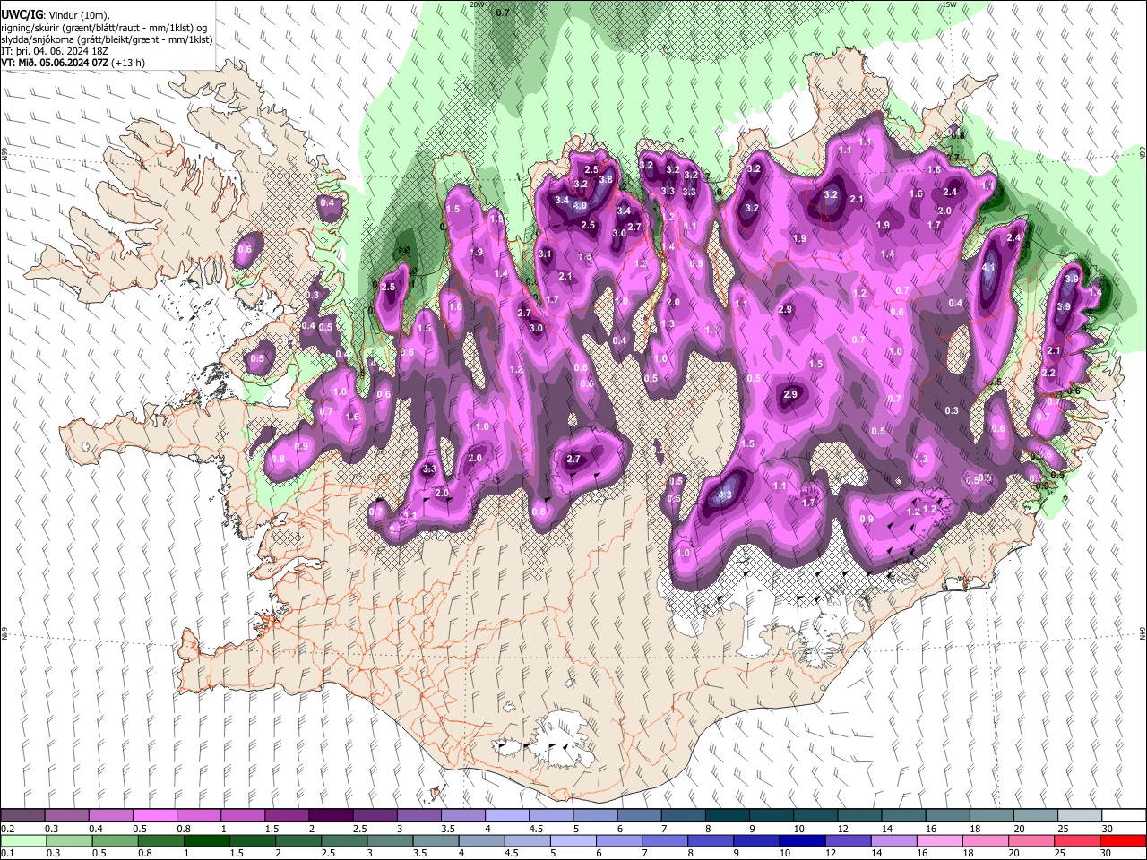Image resolution: width=1147 pixels, height=860 pixels.
Task: Select top legend row swatch between 9 and 10
Action: 771,816
